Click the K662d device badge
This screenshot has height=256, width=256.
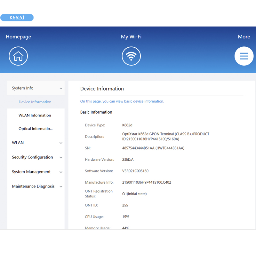pos(17,18)
